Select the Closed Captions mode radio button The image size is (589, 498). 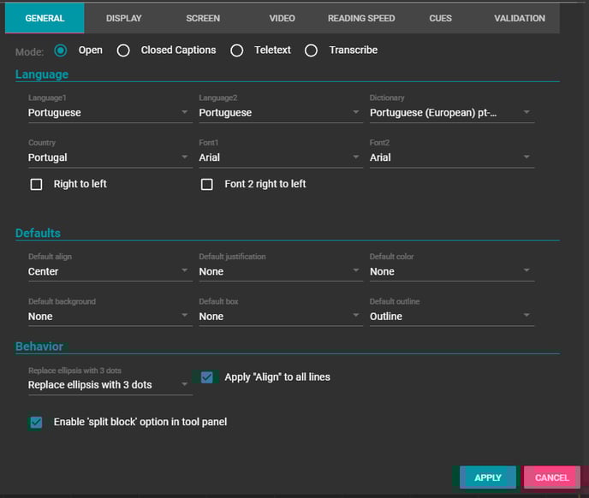[123, 50]
